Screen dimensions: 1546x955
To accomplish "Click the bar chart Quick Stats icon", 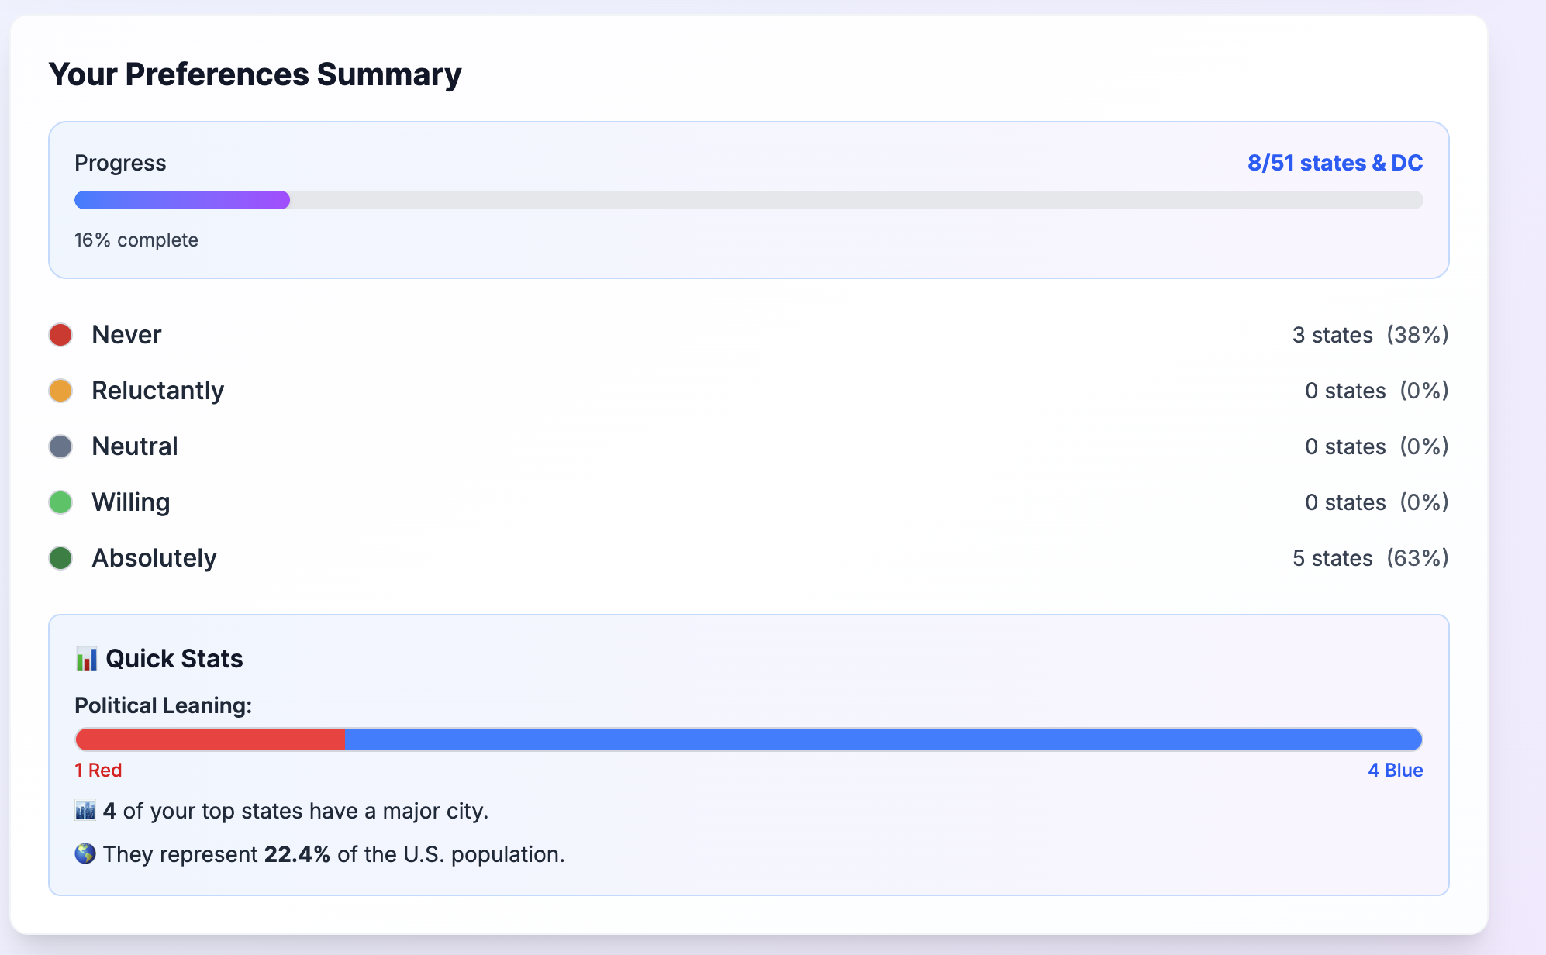I will click(x=86, y=659).
